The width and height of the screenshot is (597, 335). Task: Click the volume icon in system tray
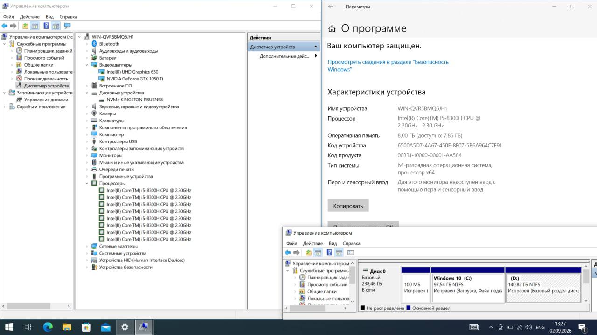tap(528, 328)
